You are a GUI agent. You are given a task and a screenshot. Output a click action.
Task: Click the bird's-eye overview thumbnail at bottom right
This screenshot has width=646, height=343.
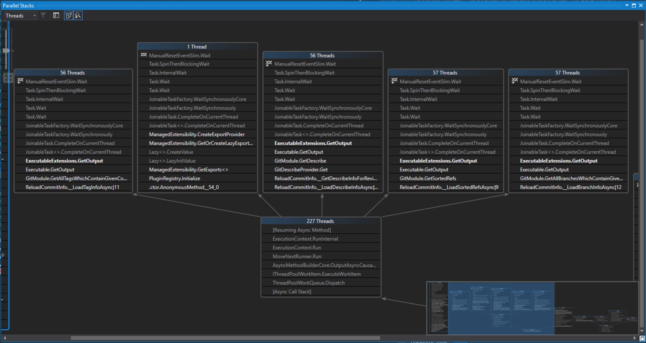532,307
